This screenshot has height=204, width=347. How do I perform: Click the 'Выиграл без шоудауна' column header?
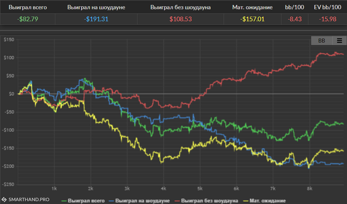180,7
